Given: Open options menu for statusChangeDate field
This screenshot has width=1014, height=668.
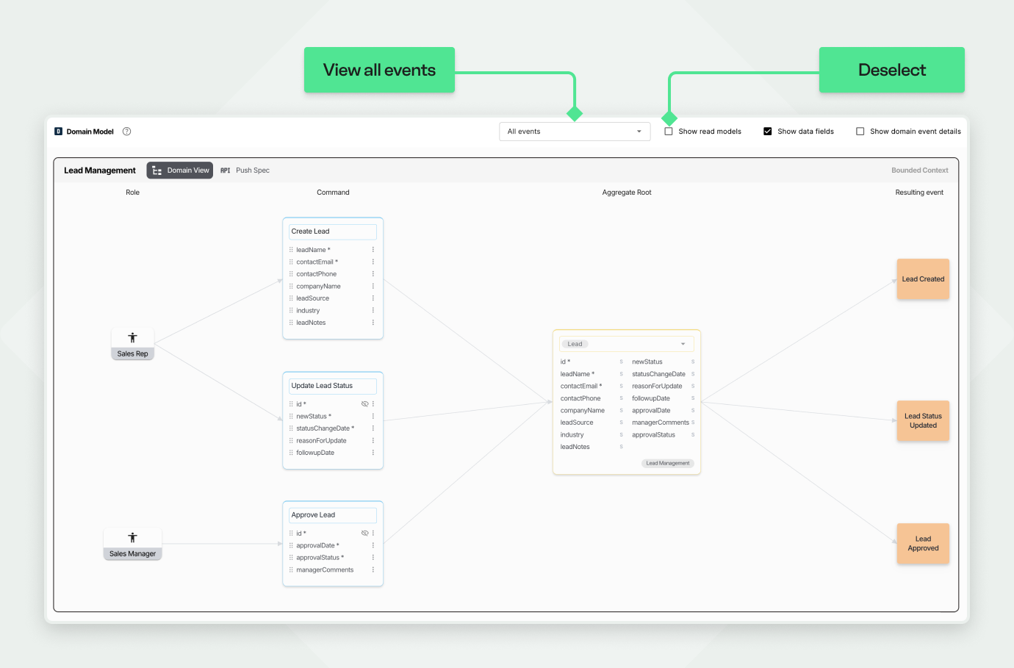Looking at the screenshot, I should point(373,428).
